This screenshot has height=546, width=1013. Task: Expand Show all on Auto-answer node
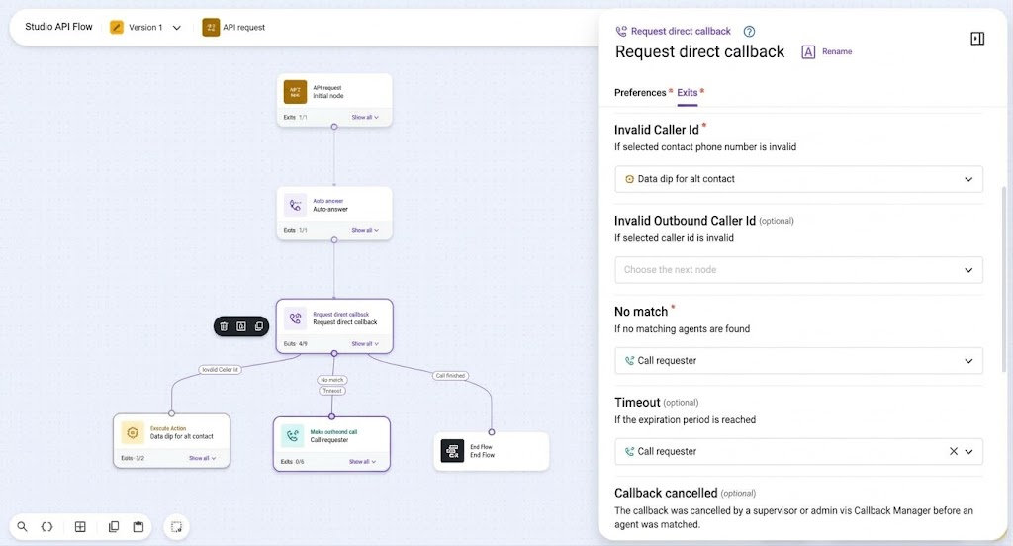point(365,230)
